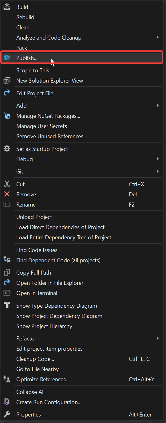Choose Collapse All

30,392
